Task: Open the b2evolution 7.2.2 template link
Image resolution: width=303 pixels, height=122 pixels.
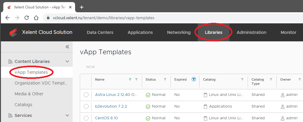Action: pyautogui.click(x=111, y=106)
